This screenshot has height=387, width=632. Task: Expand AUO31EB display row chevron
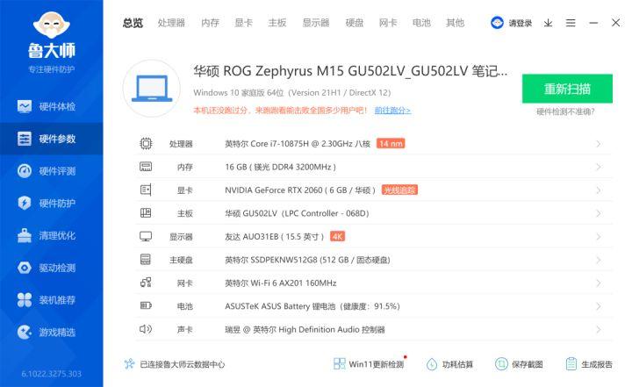pyautogui.click(x=598, y=236)
